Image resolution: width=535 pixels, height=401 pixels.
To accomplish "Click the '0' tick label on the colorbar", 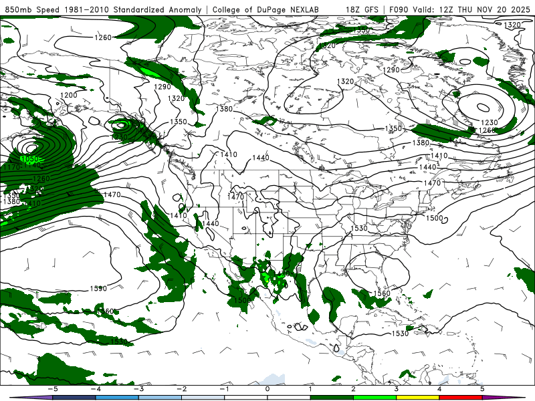I will pos(267,389).
